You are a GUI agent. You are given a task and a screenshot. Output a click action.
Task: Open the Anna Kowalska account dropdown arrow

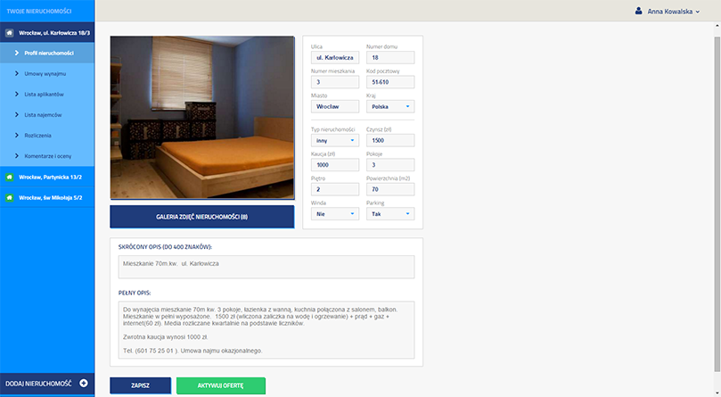click(x=698, y=12)
